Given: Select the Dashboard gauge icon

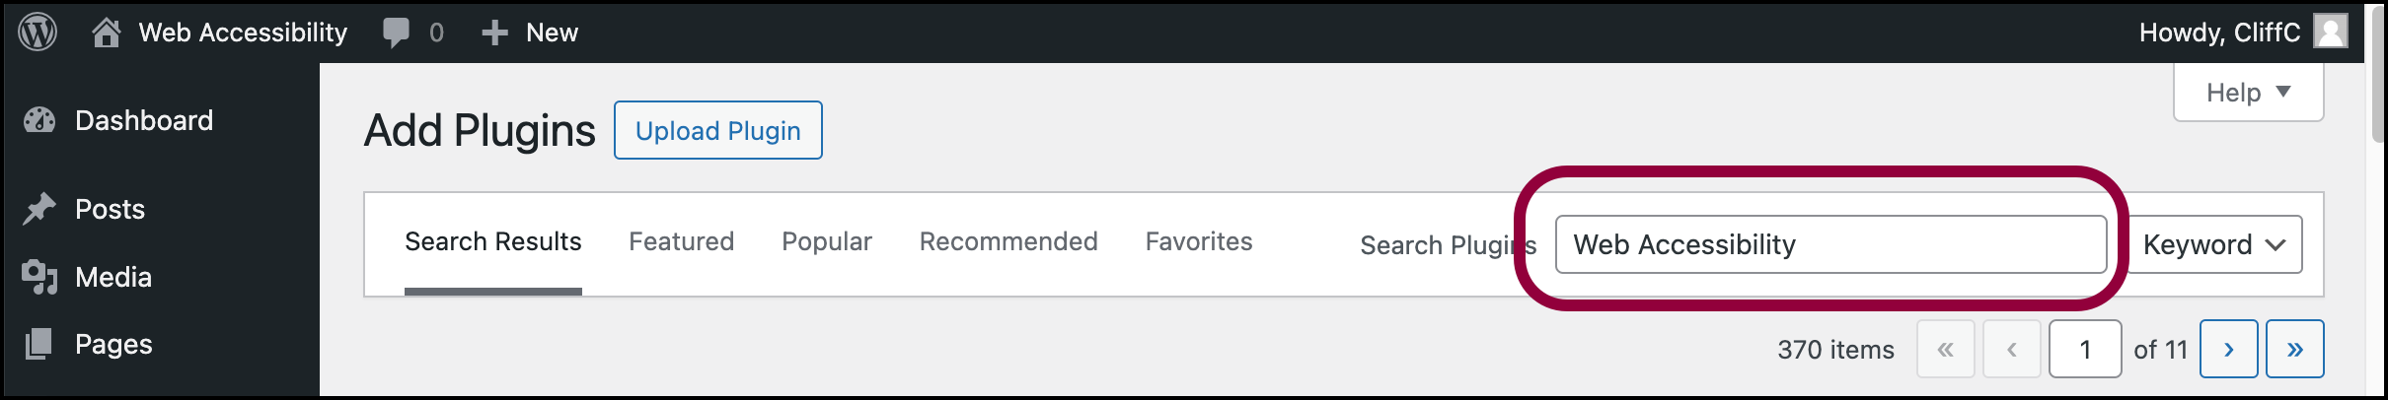Looking at the screenshot, I should coord(39,120).
